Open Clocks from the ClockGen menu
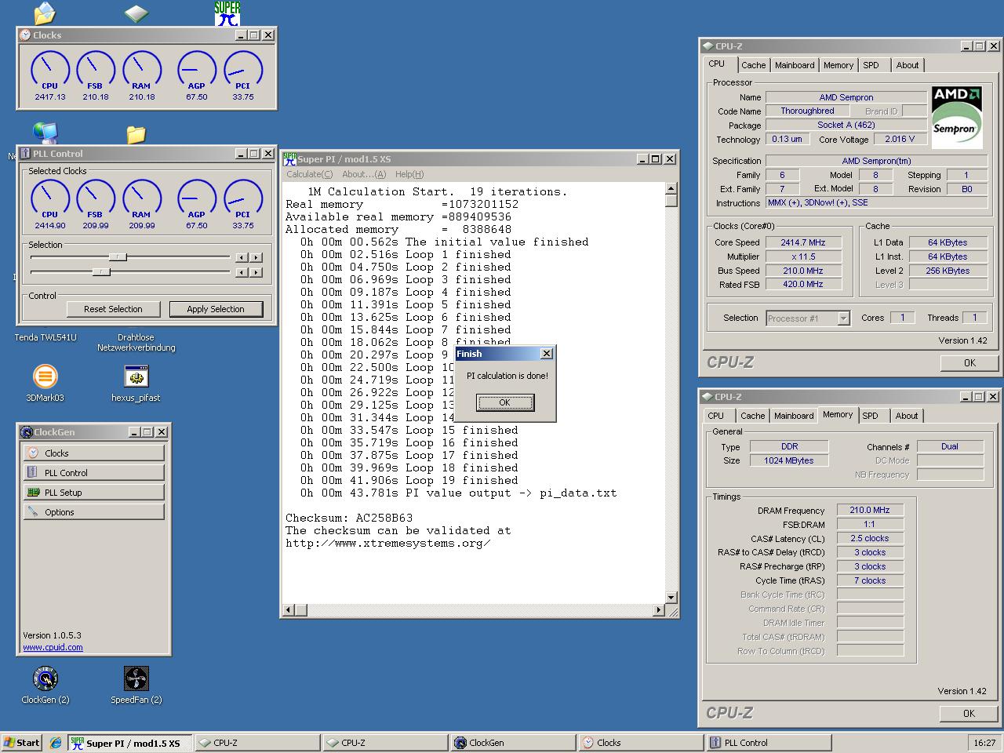1004x753 pixels. point(94,453)
